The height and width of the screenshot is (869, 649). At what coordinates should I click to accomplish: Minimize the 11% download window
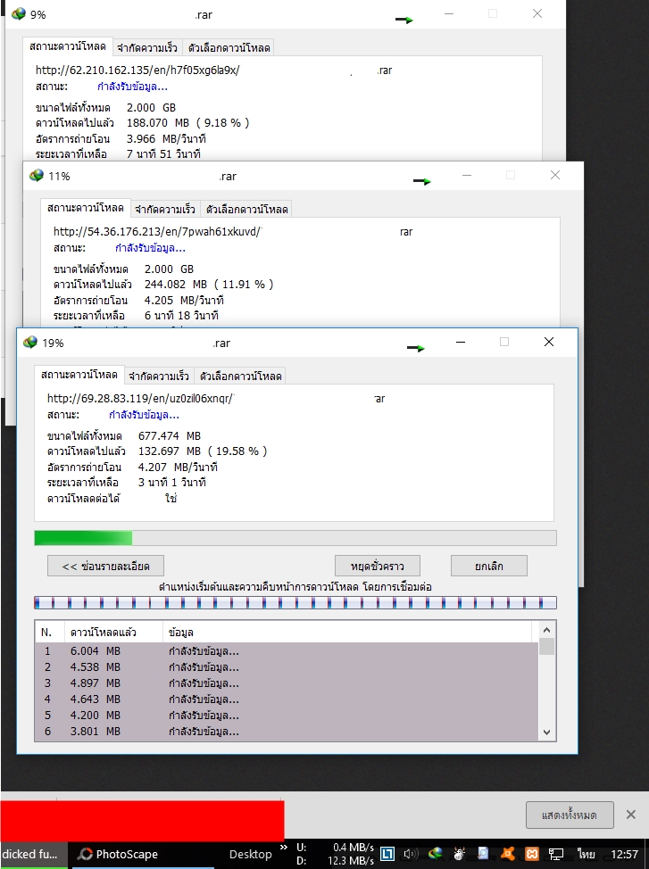(x=467, y=175)
